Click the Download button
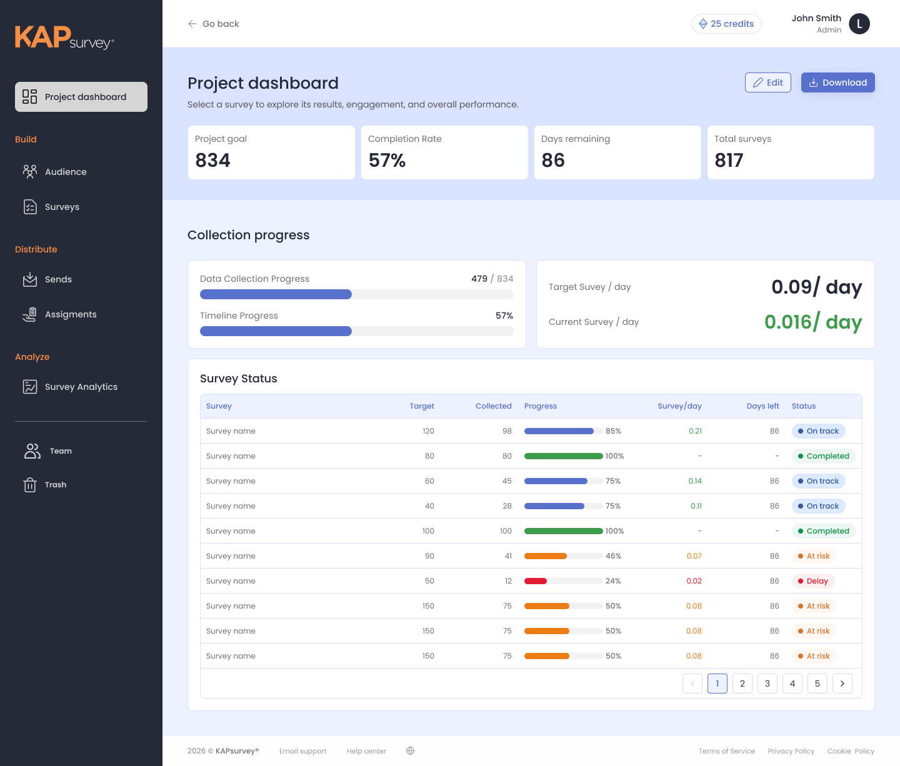The image size is (900, 766). tap(838, 82)
